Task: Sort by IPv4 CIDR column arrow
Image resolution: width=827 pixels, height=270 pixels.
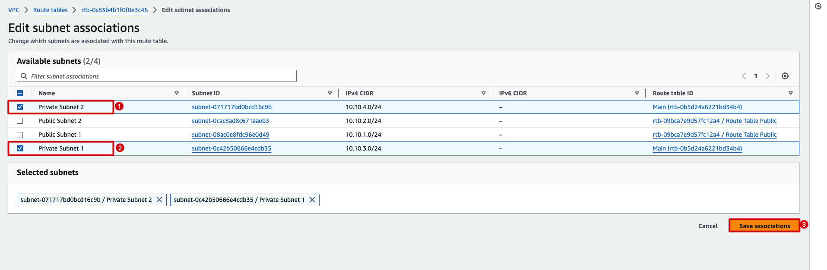Action: click(483, 93)
